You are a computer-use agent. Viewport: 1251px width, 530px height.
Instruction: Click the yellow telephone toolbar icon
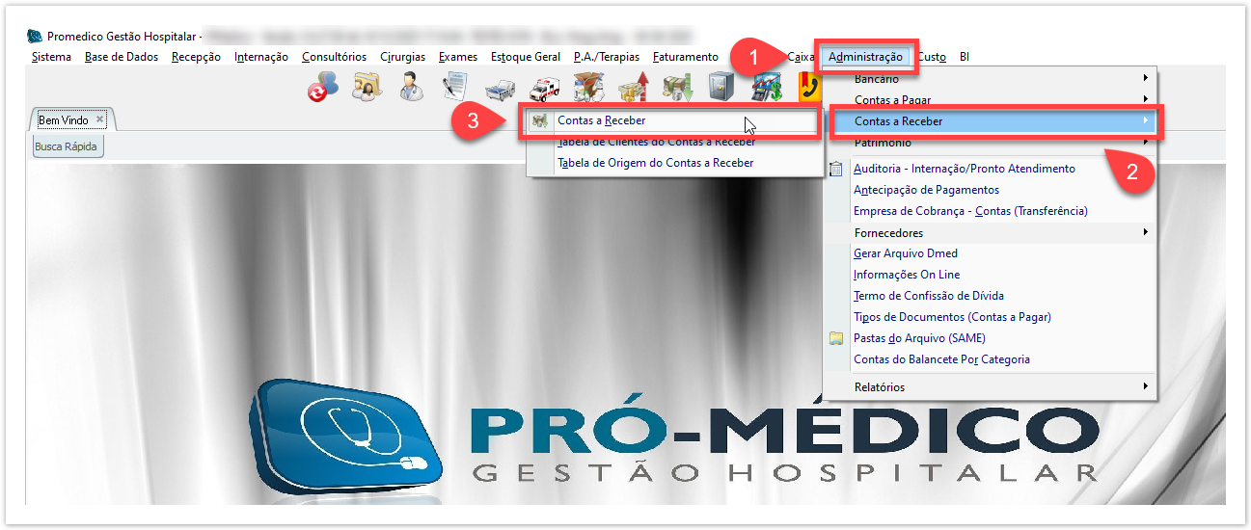tap(808, 88)
